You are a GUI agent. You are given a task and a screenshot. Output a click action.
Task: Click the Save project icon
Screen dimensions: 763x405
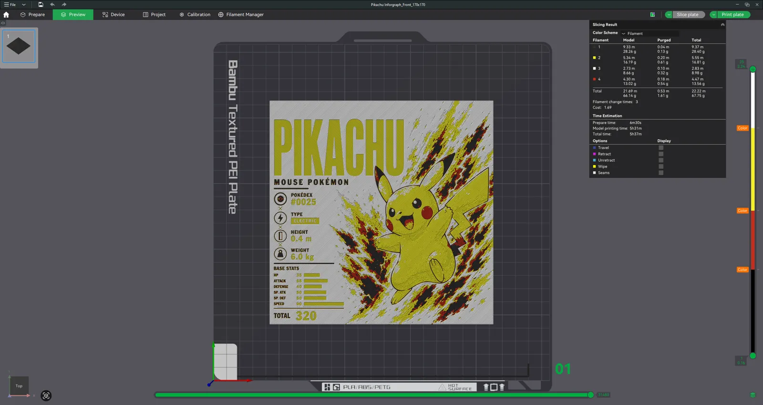tap(41, 5)
